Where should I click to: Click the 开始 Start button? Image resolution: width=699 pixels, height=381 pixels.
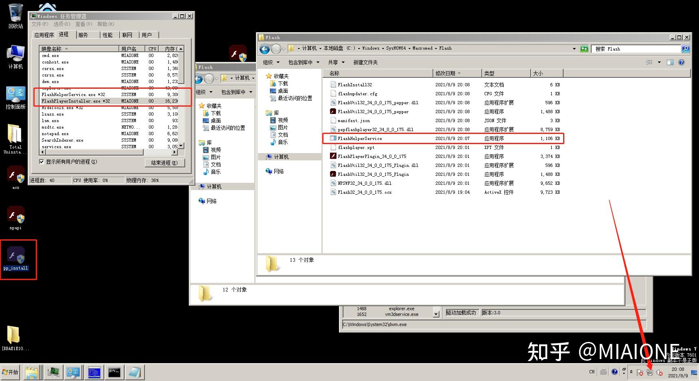click(10, 372)
